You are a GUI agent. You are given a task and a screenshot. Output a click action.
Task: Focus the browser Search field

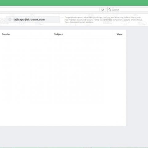128,10
